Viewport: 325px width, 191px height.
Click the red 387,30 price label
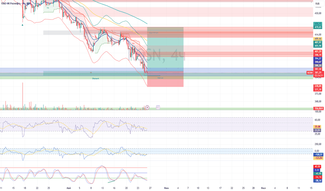coord(318,69)
